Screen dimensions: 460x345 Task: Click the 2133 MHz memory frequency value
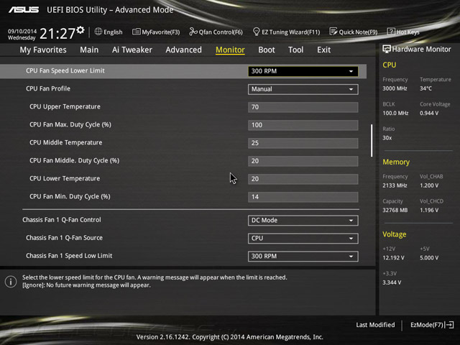(x=395, y=185)
